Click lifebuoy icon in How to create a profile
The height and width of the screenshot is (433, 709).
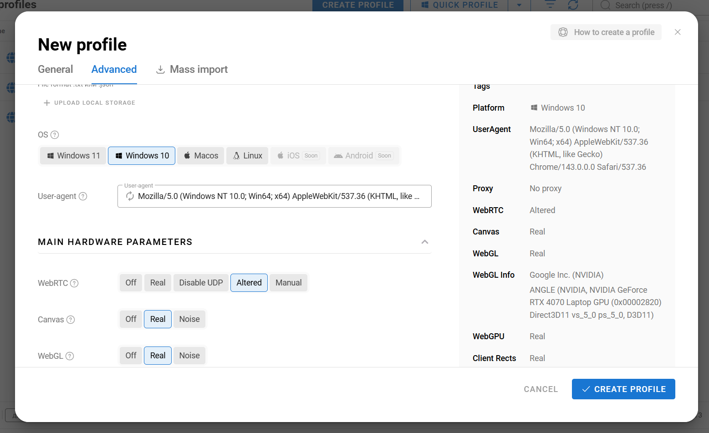click(x=563, y=32)
